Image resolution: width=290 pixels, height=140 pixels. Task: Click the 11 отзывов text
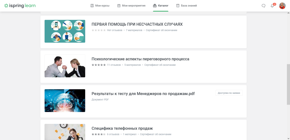pos(114,65)
